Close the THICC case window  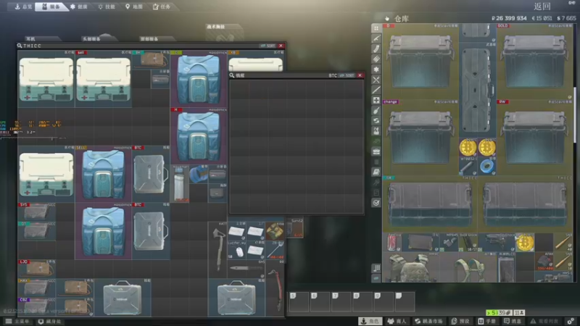click(281, 46)
